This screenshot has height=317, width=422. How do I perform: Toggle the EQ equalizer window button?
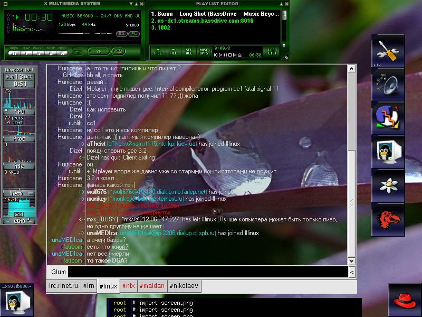click(x=121, y=34)
